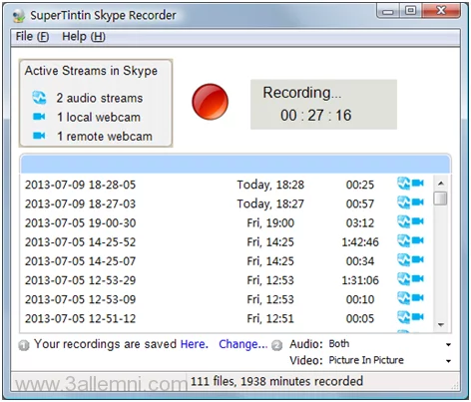Click audio icon for 2013-07-05 12-53-29 recording
This screenshot has width=471, height=402.
tap(404, 278)
